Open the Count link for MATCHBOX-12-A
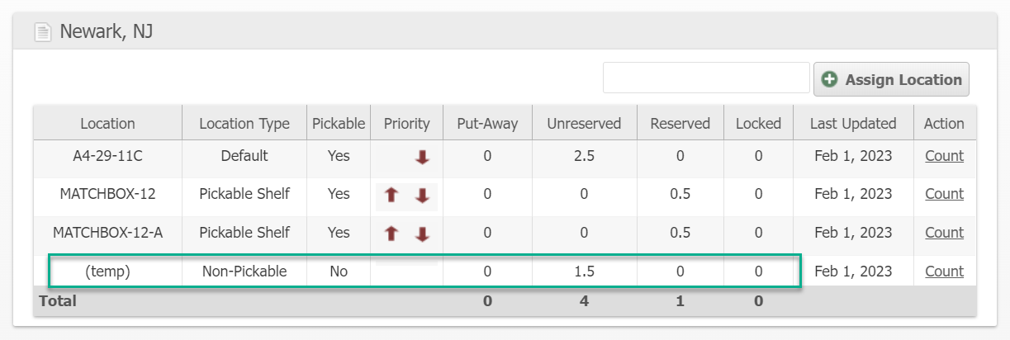1010x340 pixels. click(x=944, y=233)
